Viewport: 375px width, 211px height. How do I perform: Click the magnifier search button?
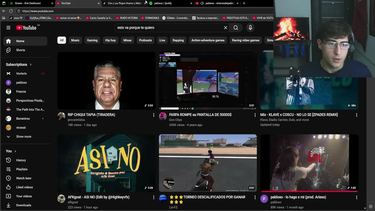(236, 28)
